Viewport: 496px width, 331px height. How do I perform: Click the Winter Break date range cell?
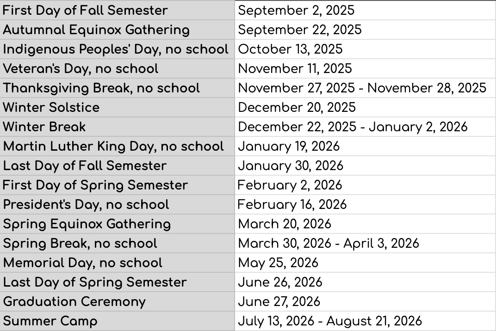coord(366,127)
